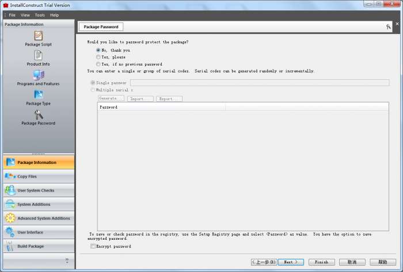This screenshot has width=403, height=272.
Task: Open the Product Info icon
Action: (x=39, y=55)
